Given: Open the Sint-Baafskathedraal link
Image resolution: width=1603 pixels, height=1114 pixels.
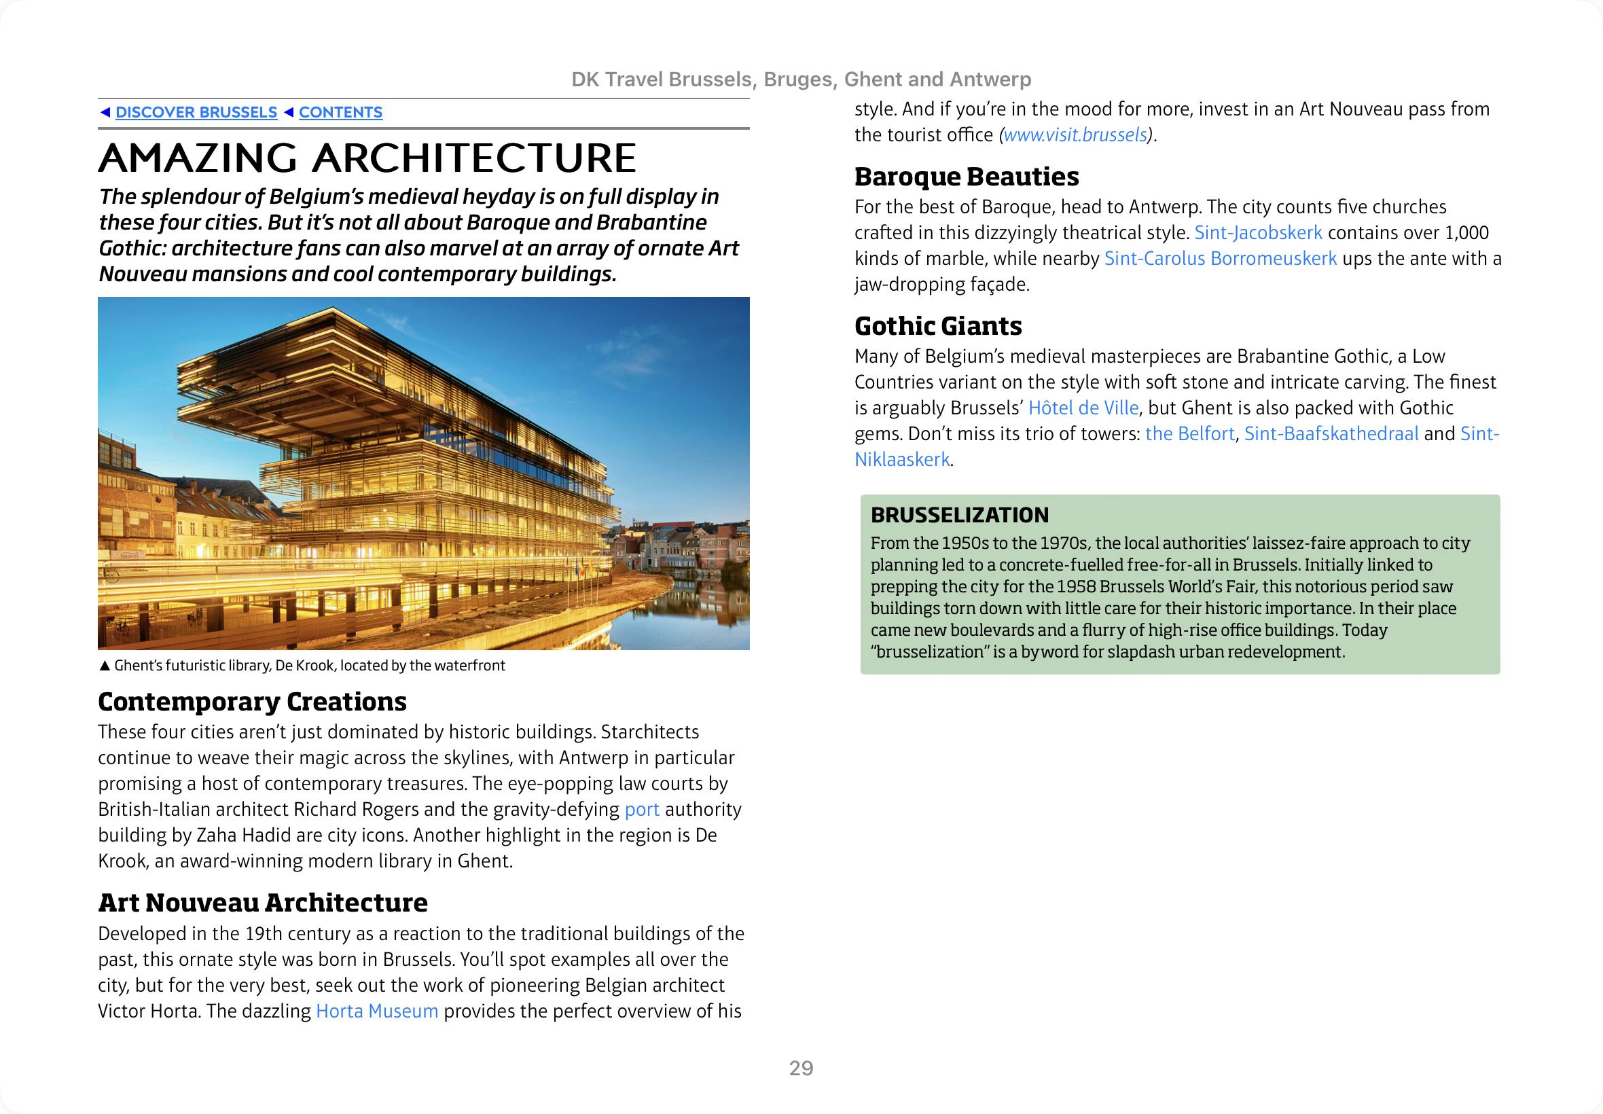Looking at the screenshot, I should (x=1331, y=433).
